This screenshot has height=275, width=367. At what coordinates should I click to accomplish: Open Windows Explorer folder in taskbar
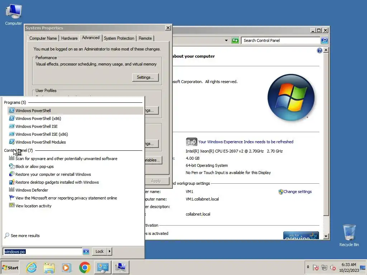pyautogui.click(x=49, y=267)
